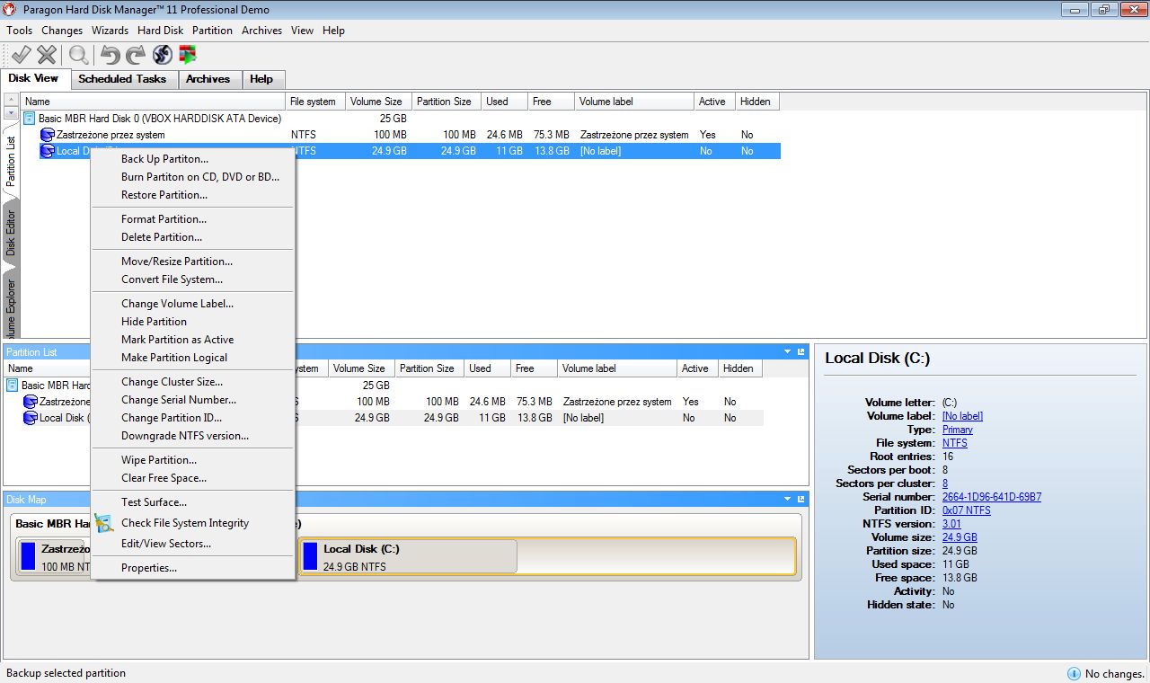The width and height of the screenshot is (1150, 683).
Task: Click the blue globe toolbar icon
Action: point(162,55)
